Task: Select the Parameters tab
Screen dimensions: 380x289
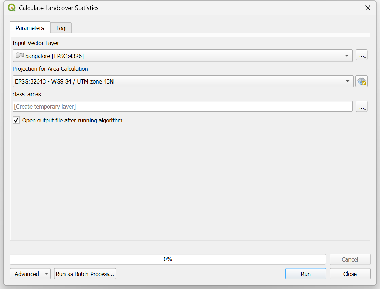Action: click(x=30, y=28)
